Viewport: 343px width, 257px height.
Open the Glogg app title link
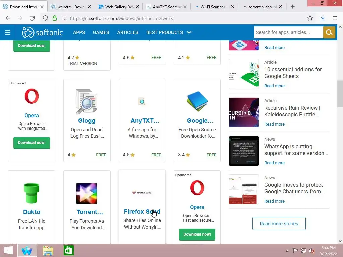(87, 120)
